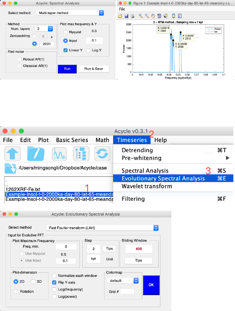Screen dimensions: 235x311
Task: Close the Figure 1 window
Action: pyautogui.click(x=120, y=3)
